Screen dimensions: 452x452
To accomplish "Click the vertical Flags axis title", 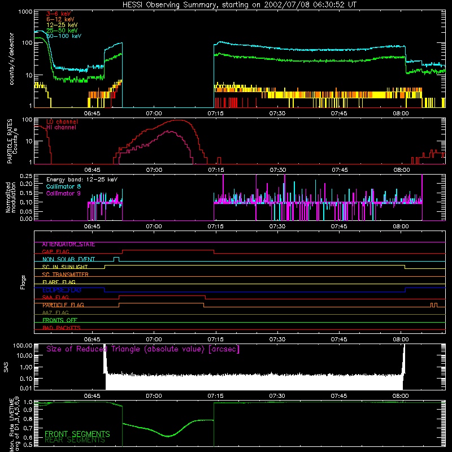I will pyautogui.click(x=23, y=282).
